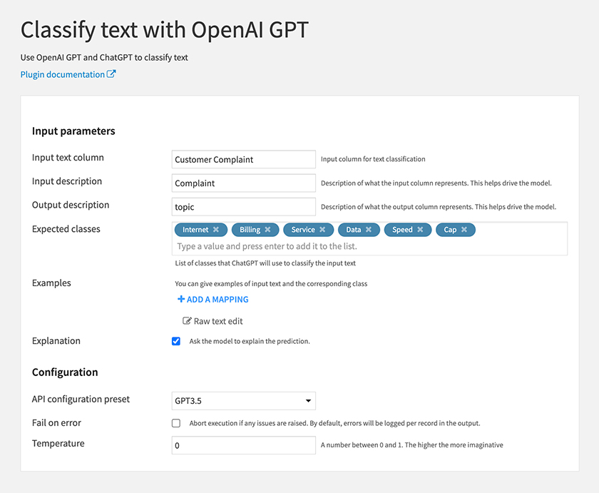
Task: Click the 'List of classes that ChatGPT will use' hint
Action: 265,263
